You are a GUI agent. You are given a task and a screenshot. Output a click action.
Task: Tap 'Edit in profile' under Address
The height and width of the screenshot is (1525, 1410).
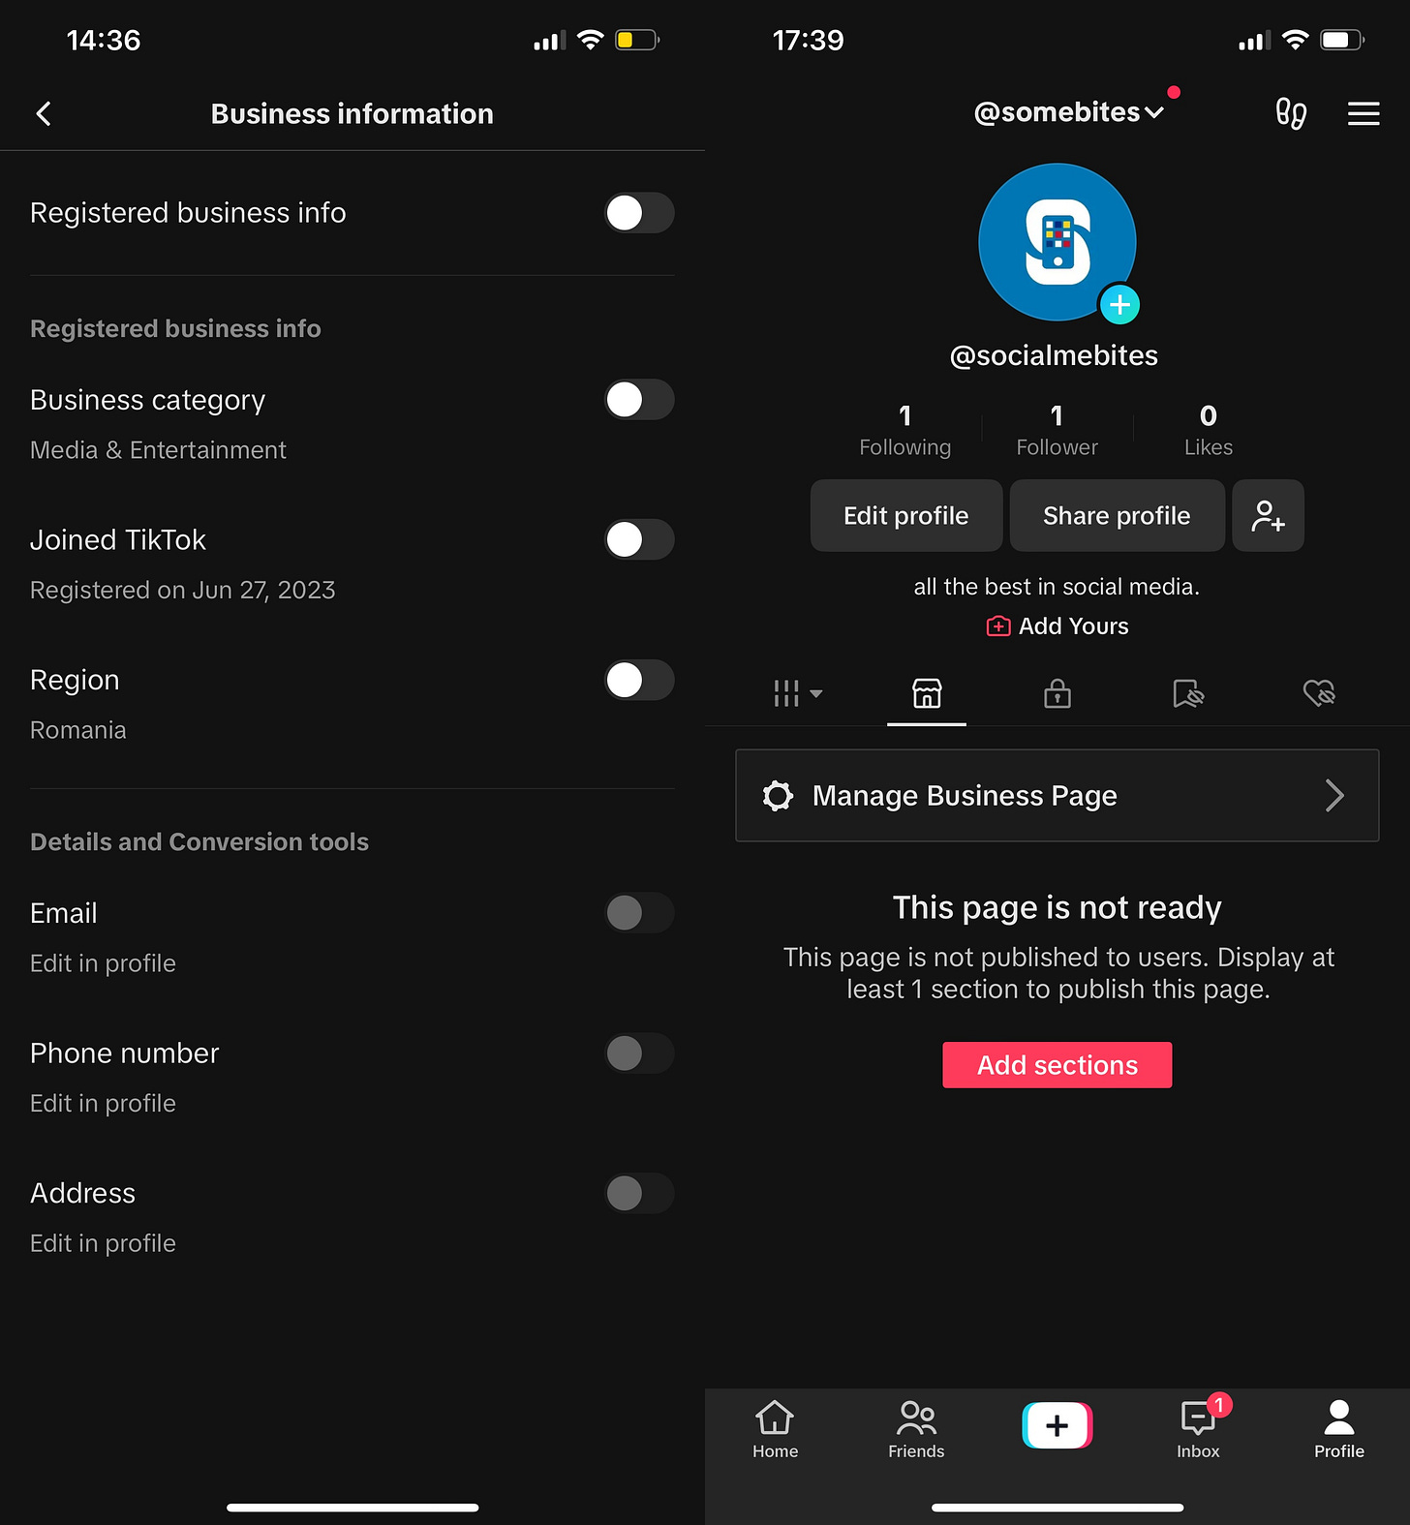103,1244
